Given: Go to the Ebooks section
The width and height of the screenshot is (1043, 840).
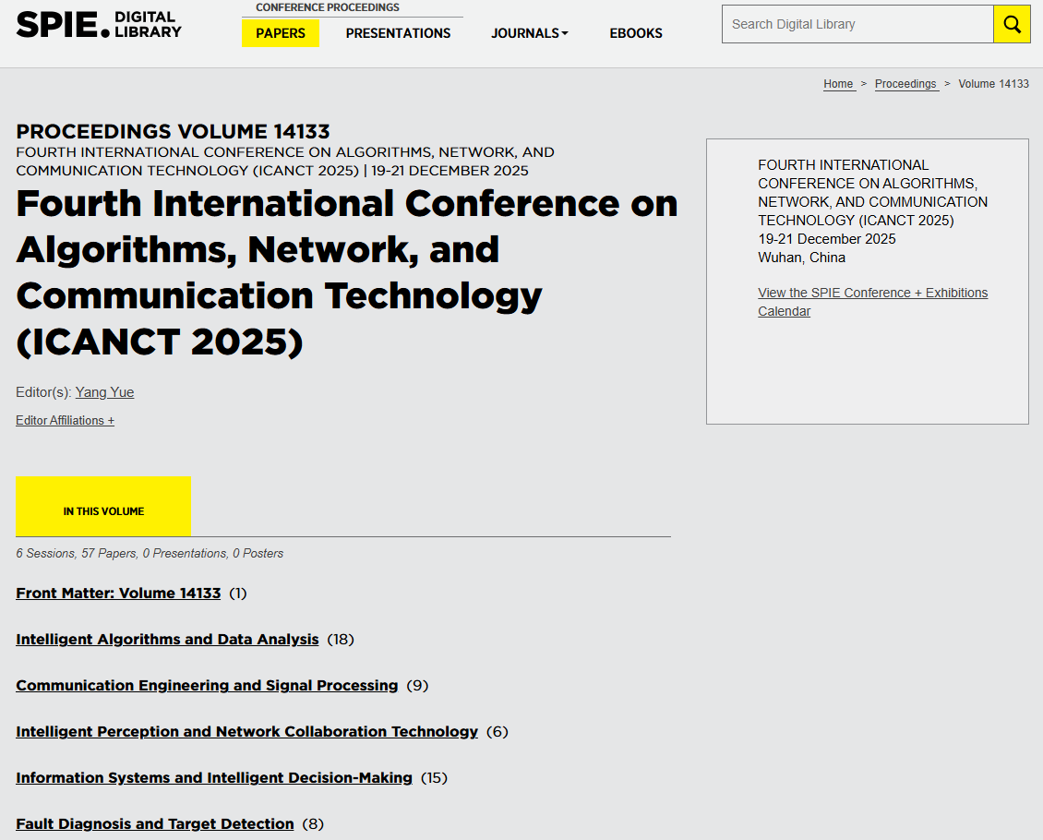Looking at the screenshot, I should 635,33.
